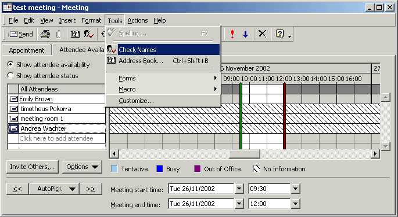Switch to the Appointment tab
This screenshot has width=398, height=217.
(x=27, y=50)
